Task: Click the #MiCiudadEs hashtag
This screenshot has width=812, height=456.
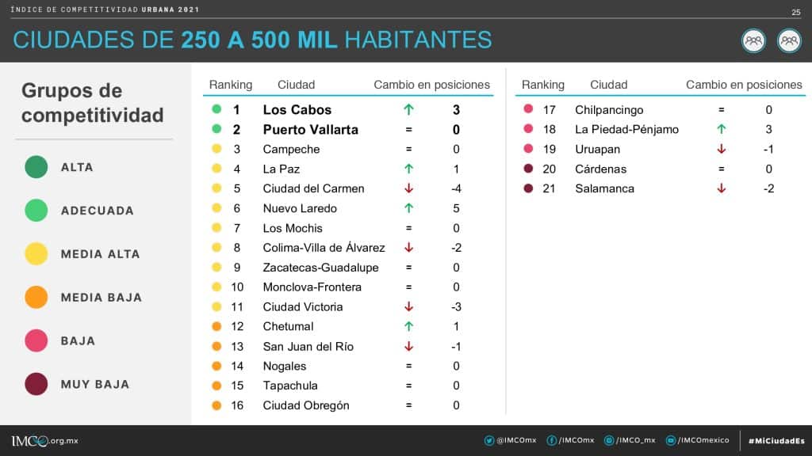Action: pyautogui.click(x=776, y=441)
